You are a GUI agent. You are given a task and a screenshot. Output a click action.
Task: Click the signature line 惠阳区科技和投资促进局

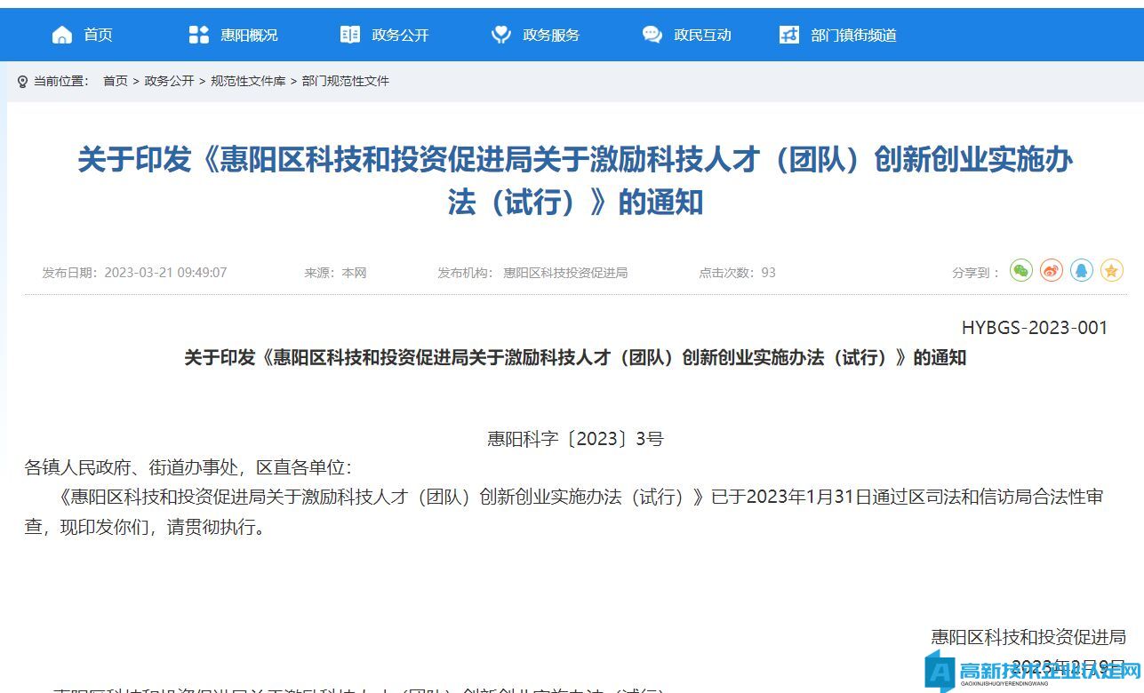click(1028, 637)
